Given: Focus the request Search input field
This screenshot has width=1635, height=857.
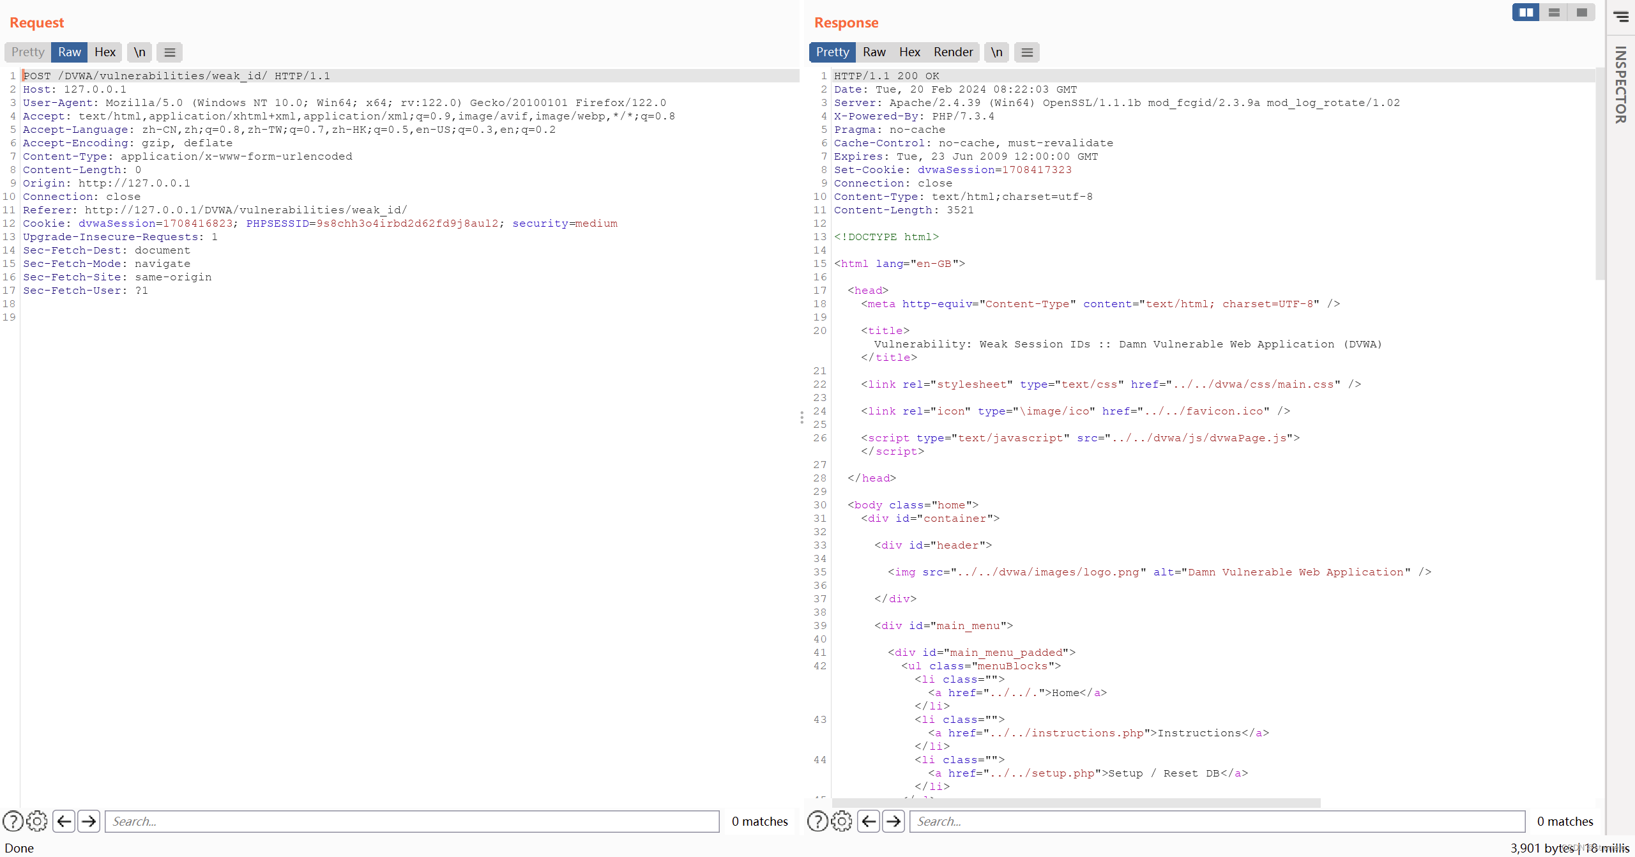Looking at the screenshot, I should [x=412, y=821].
